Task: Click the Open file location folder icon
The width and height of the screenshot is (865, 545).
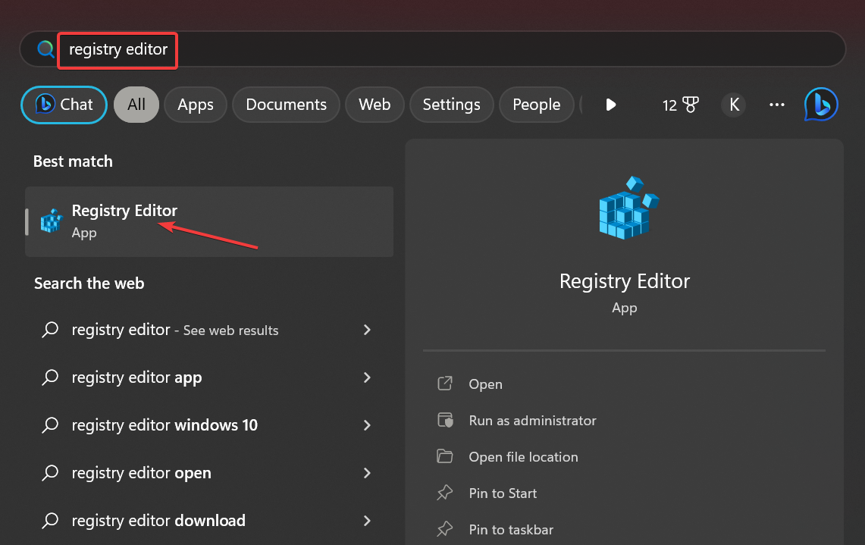Action: (x=445, y=457)
